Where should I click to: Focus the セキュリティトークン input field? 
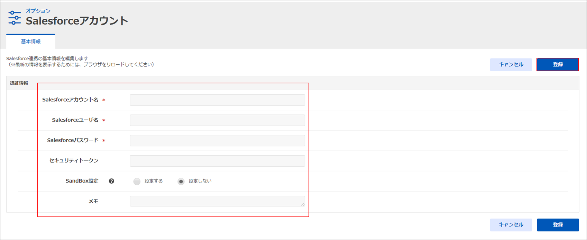pos(217,161)
